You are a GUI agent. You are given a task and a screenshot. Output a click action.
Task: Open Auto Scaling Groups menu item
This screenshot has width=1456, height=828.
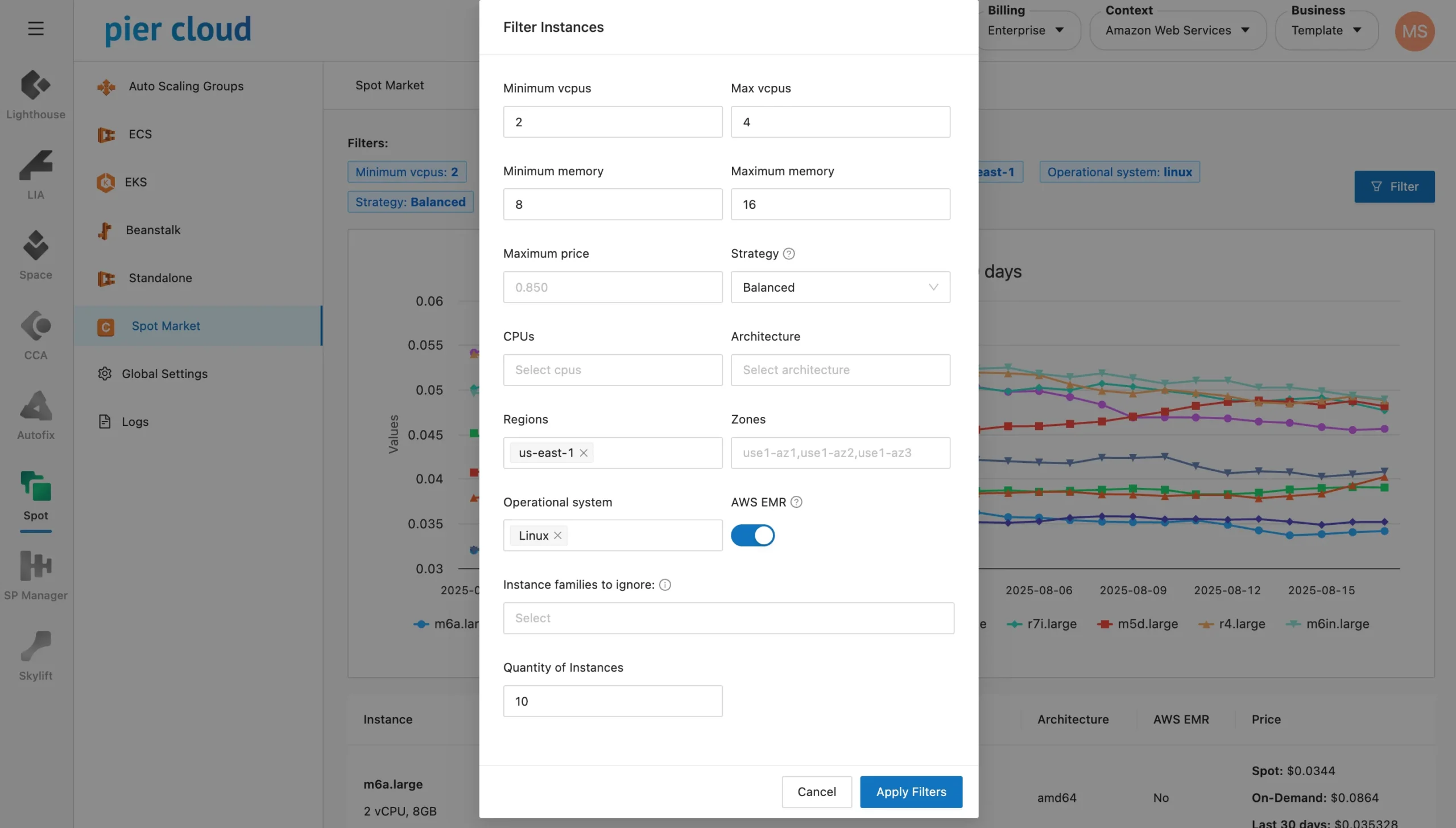[x=185, y=86]
